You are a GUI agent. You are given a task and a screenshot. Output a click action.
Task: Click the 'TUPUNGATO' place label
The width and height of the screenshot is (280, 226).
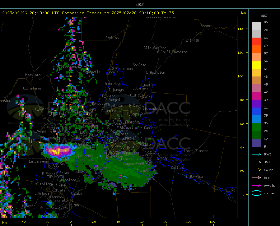[56, 177]
